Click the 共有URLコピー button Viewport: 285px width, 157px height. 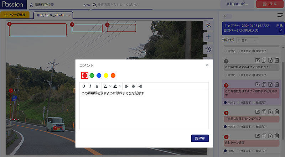tap(238, 4)
